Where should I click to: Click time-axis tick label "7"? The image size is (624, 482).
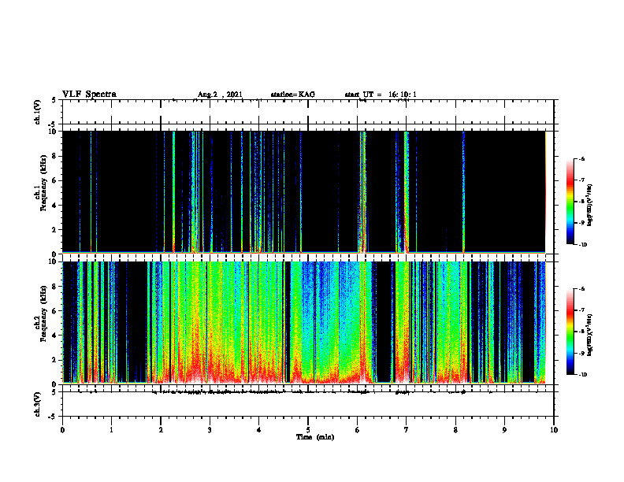pyautogui.click(x=407, y=430)
